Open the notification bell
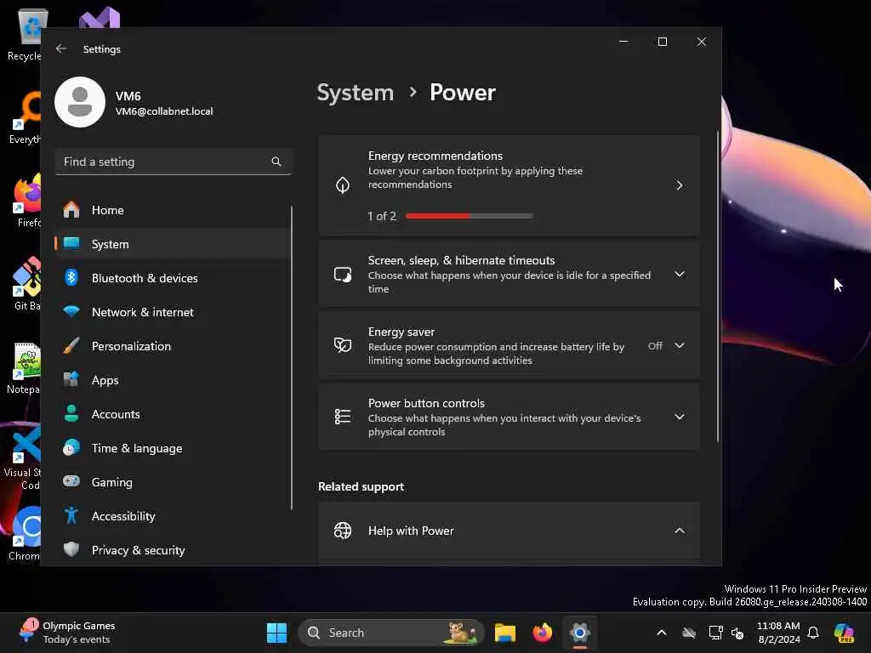 point(813,633)
